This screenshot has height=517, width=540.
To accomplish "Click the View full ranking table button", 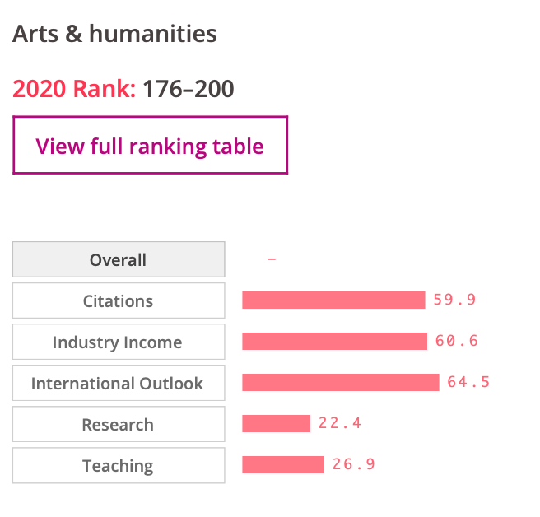I will pos(150,146).
